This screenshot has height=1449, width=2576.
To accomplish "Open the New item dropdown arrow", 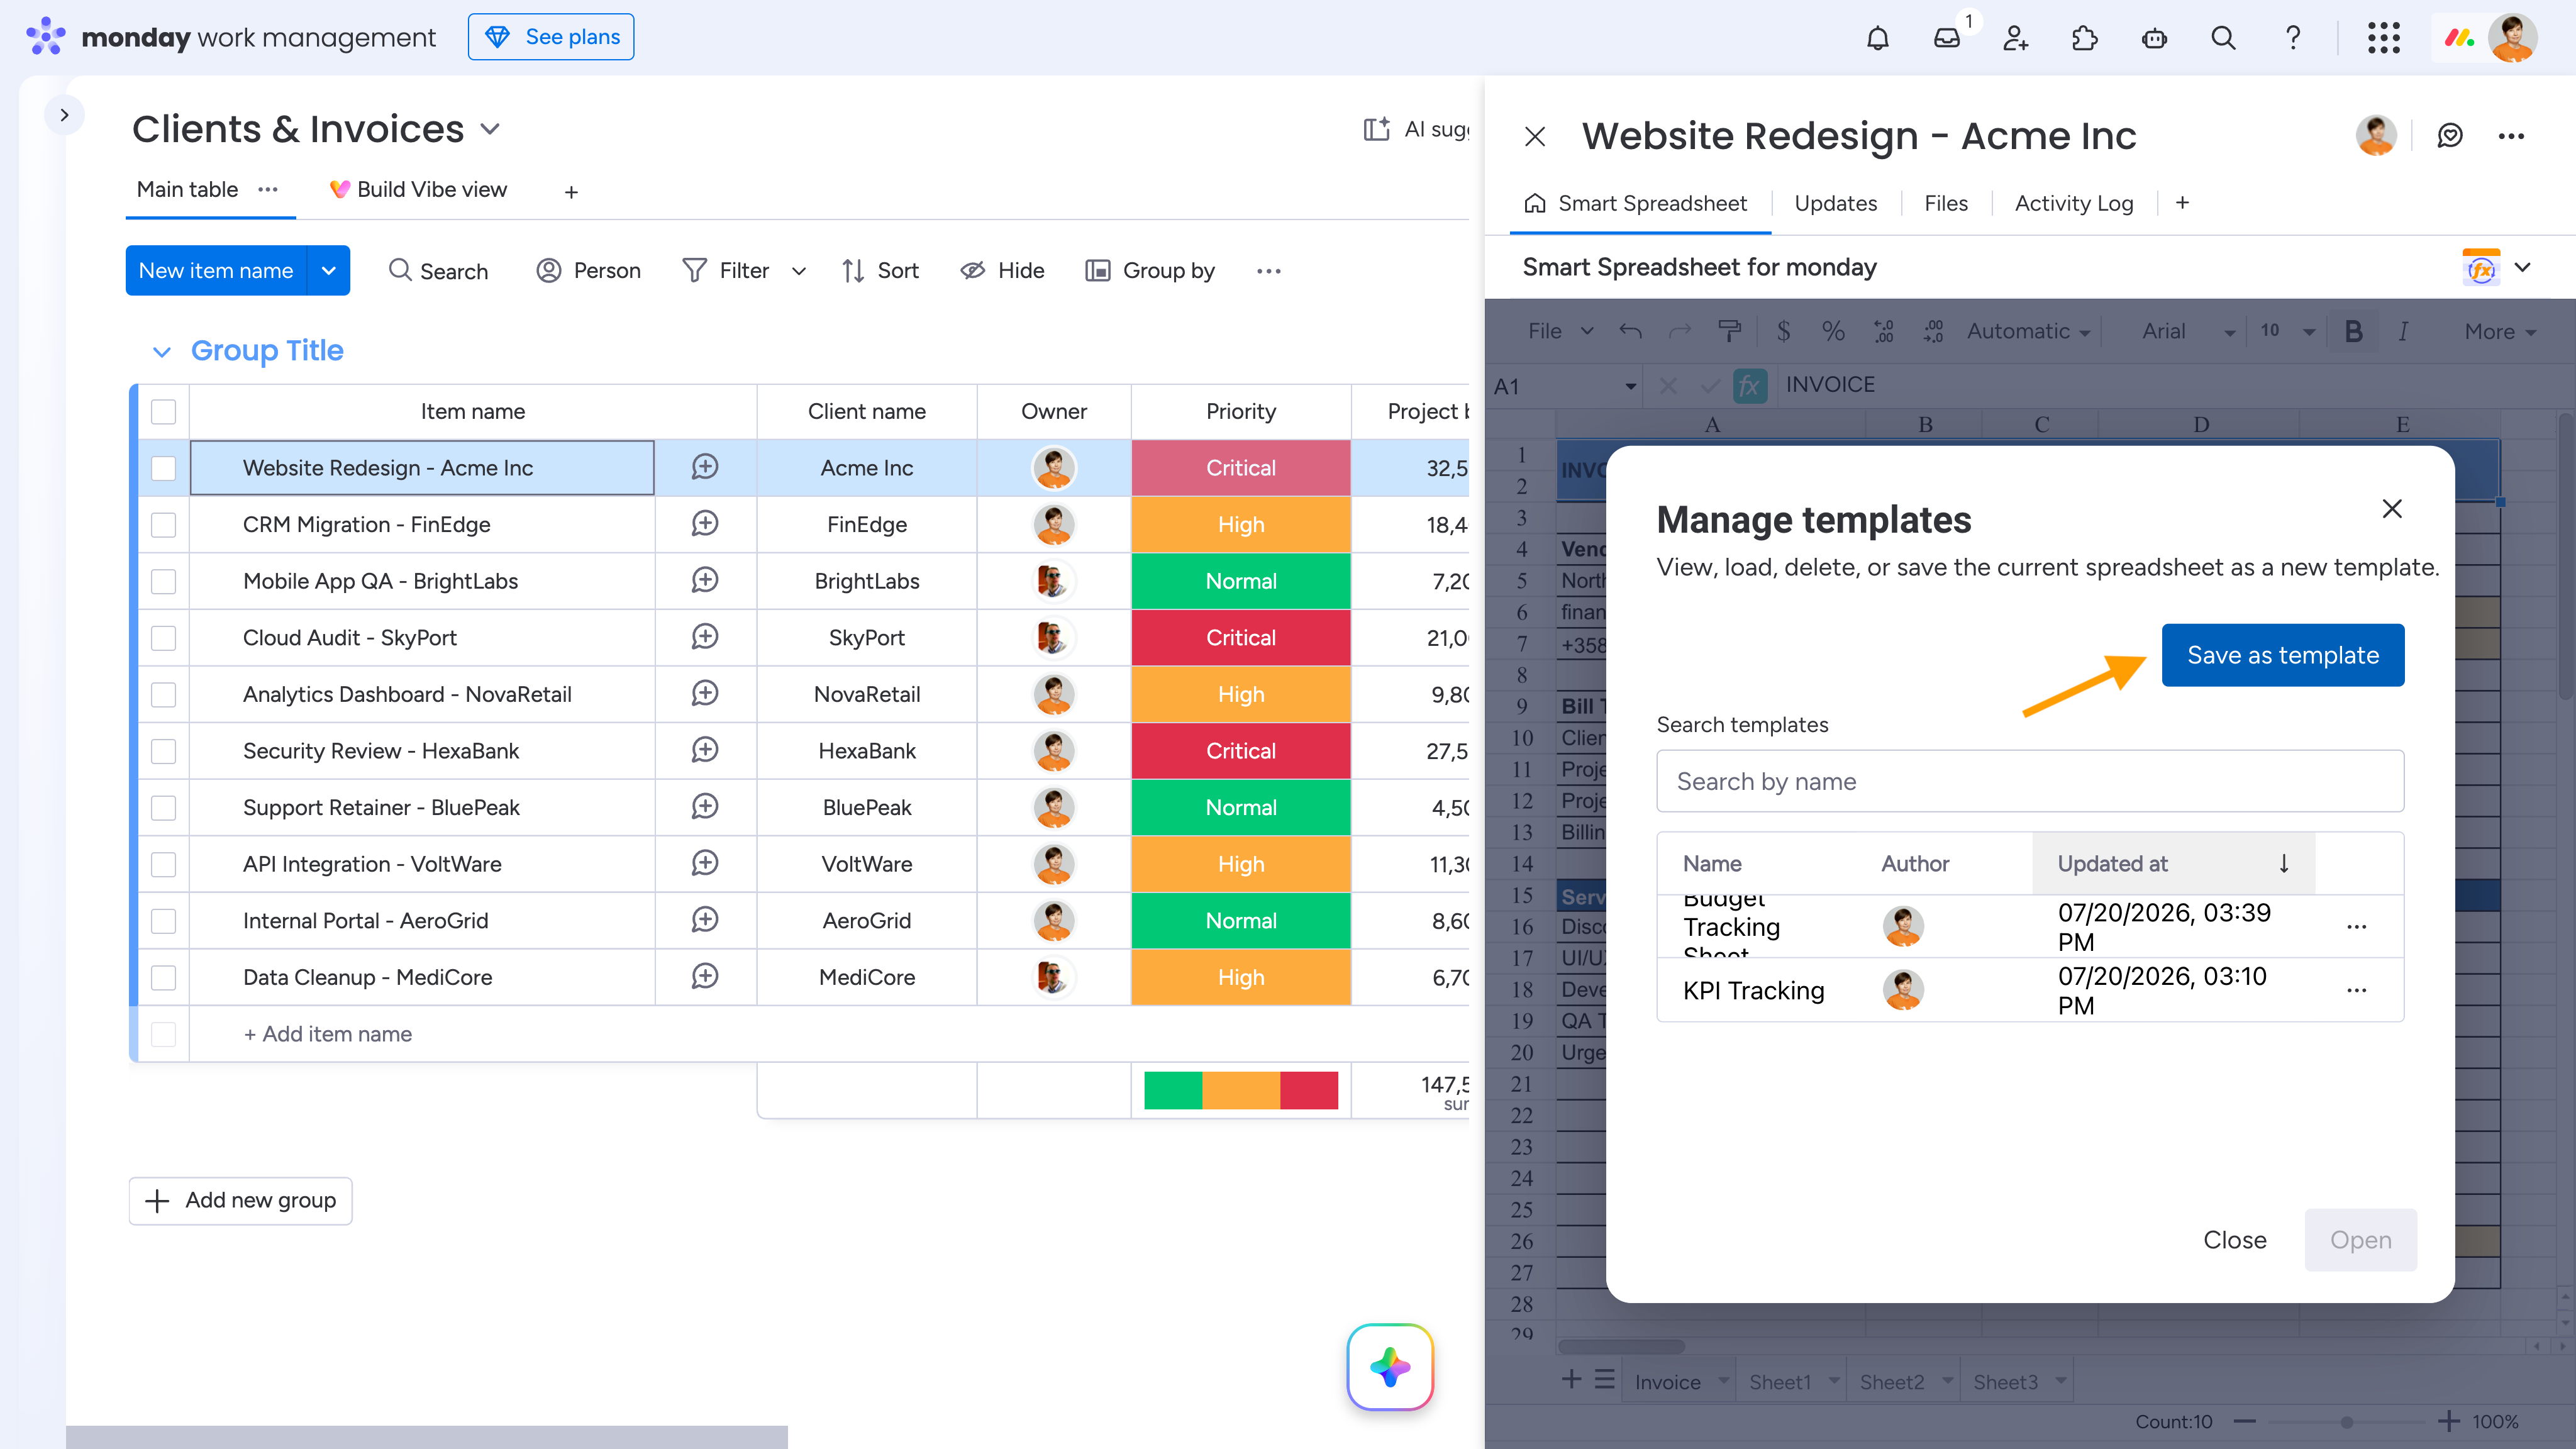I will pos(328,270).
